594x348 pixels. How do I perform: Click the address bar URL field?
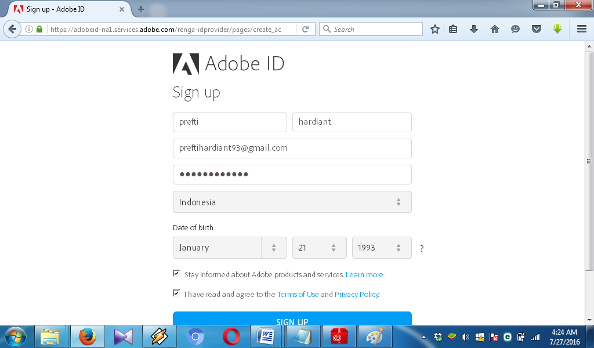tap(171, 29)
